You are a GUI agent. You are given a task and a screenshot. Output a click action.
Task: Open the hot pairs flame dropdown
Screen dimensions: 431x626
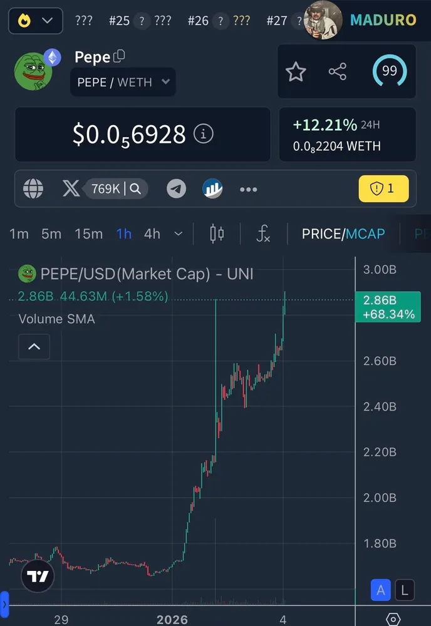coord(36,21)
